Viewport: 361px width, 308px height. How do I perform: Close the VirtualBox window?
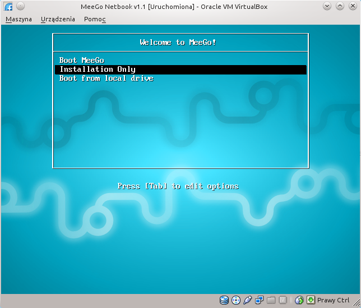[x=353, y=6]
